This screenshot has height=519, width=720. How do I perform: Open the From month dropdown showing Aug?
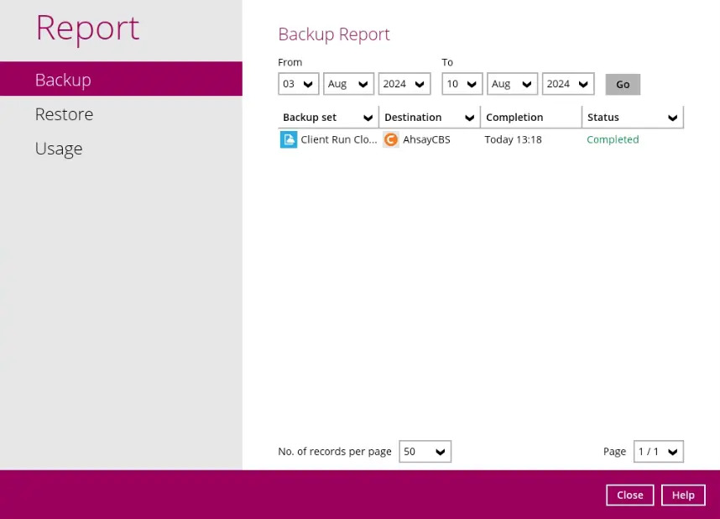tap(348, 84)
